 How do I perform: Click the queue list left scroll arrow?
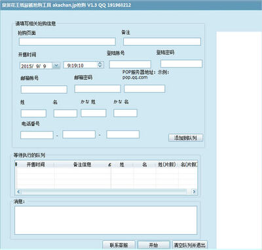click(18, 192)
